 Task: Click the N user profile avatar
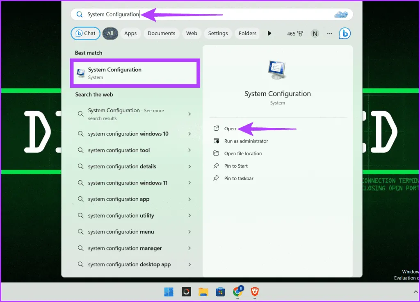coord(315,34)
